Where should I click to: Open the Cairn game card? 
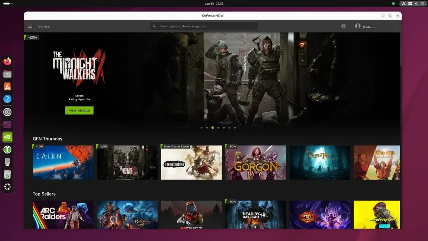point(63,162)
